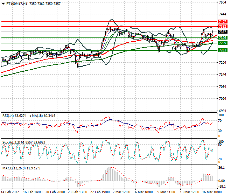Click the 27 Feb 19:00 time axis label
Viewport: 231px width, 196px height.
click(x=100, y=192)
